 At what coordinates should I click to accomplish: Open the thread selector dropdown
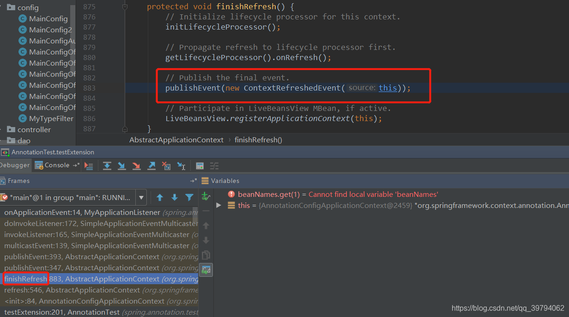(x=141, y=198)
